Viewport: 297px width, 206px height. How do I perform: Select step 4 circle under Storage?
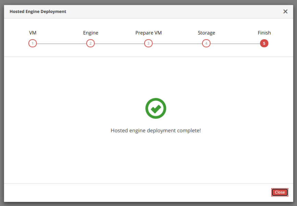206,43
